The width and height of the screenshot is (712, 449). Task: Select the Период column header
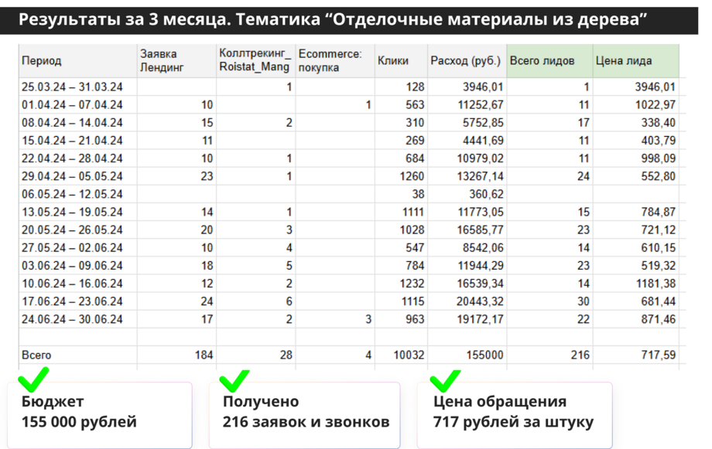tap(77, 61)
